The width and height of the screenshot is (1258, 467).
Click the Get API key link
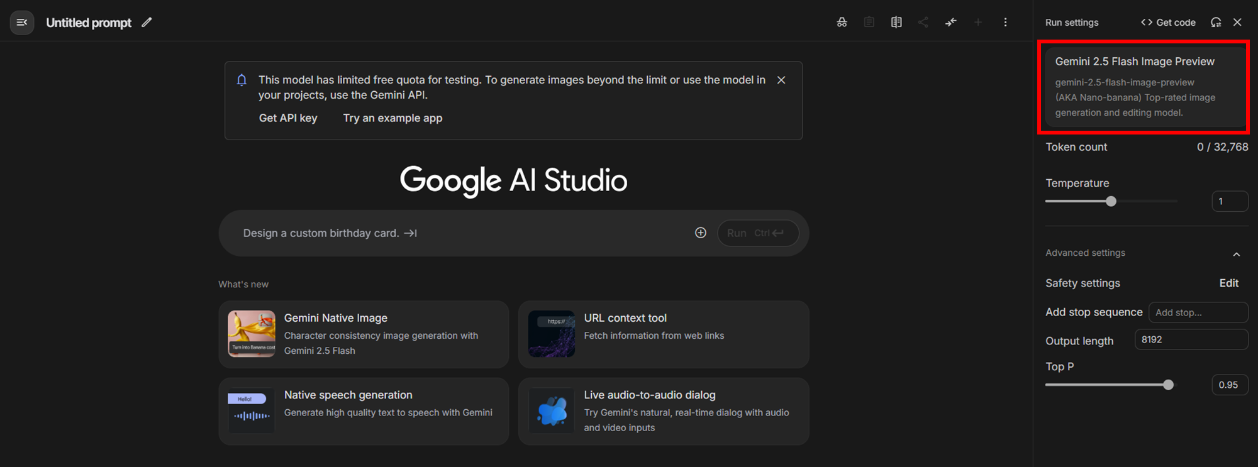click(288, 118)
